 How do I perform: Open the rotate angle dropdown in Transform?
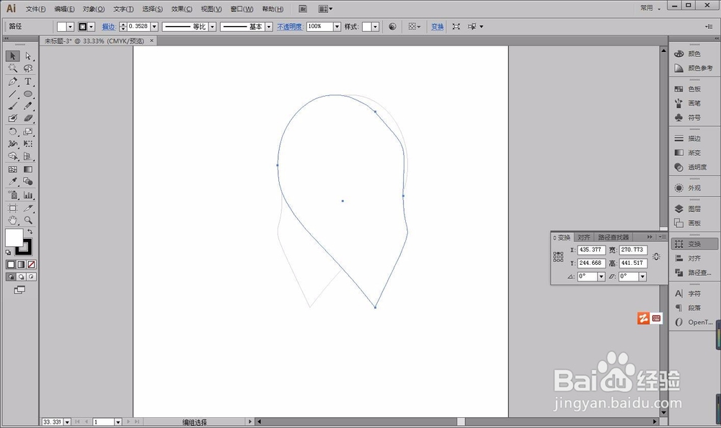coord(601,276)
